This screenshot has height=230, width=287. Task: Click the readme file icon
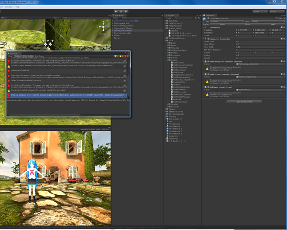169,31
